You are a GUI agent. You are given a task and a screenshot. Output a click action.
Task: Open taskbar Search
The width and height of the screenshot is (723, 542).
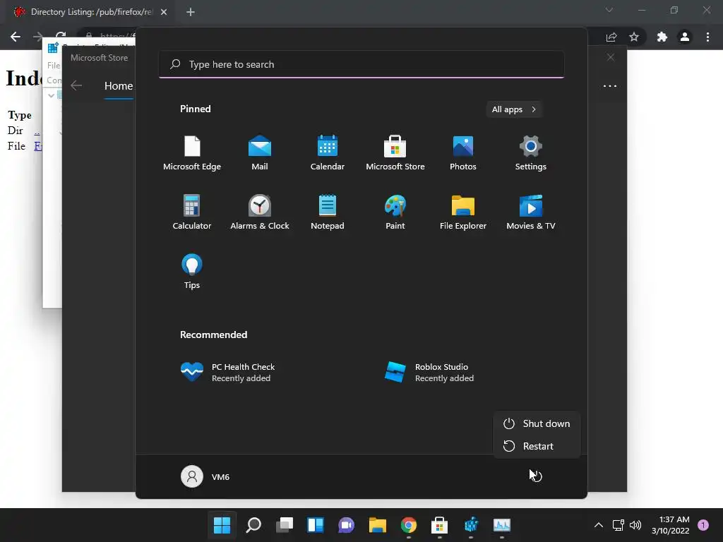point(253,525)
